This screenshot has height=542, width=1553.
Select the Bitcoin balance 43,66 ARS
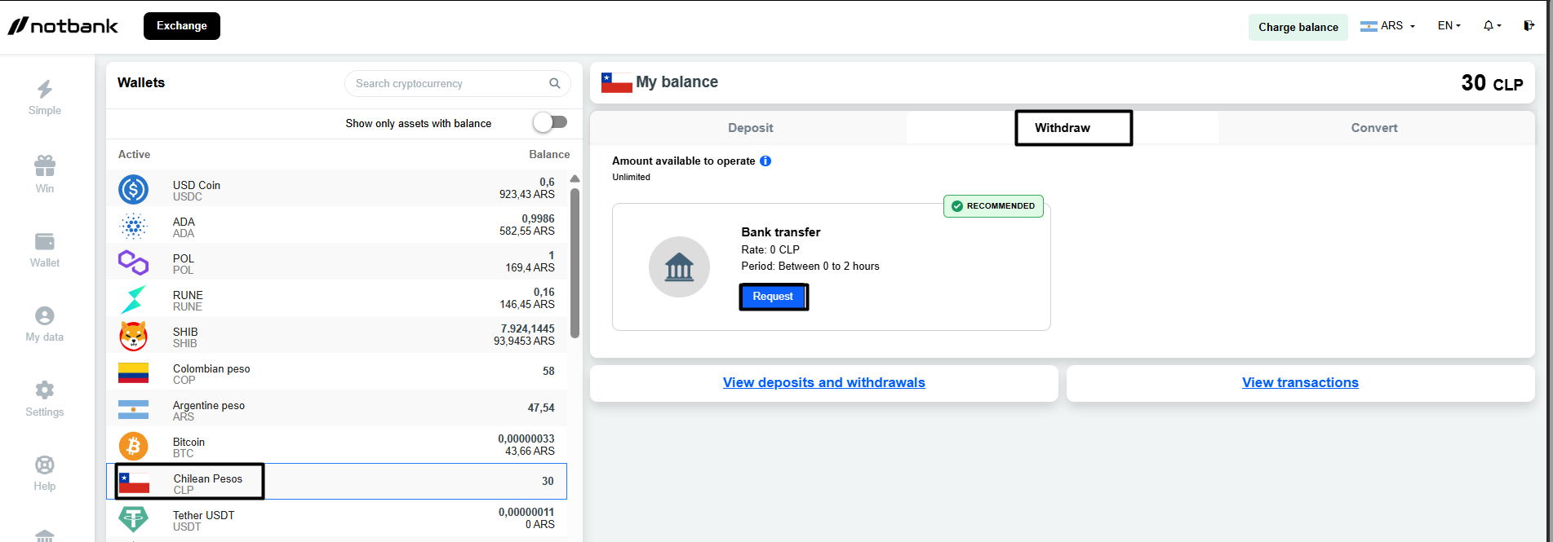click(530, 452)
